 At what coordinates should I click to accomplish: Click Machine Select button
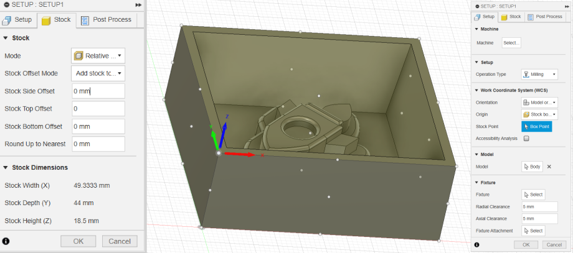[511, 43]
